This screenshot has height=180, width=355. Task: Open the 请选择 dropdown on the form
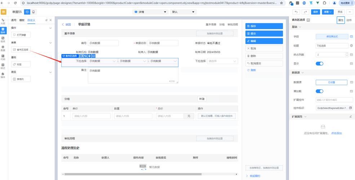pyautogui.click(x=223, y=61)
